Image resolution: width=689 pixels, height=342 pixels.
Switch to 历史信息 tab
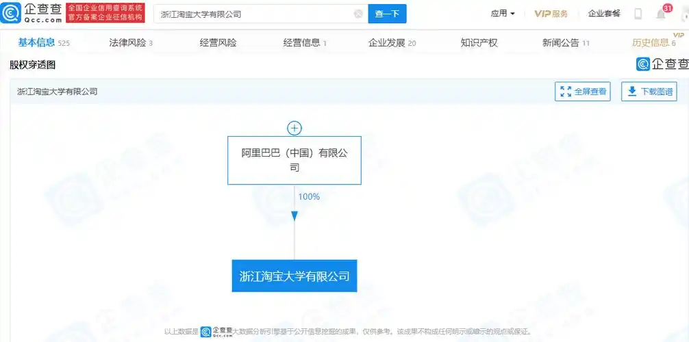coord(654,42)
